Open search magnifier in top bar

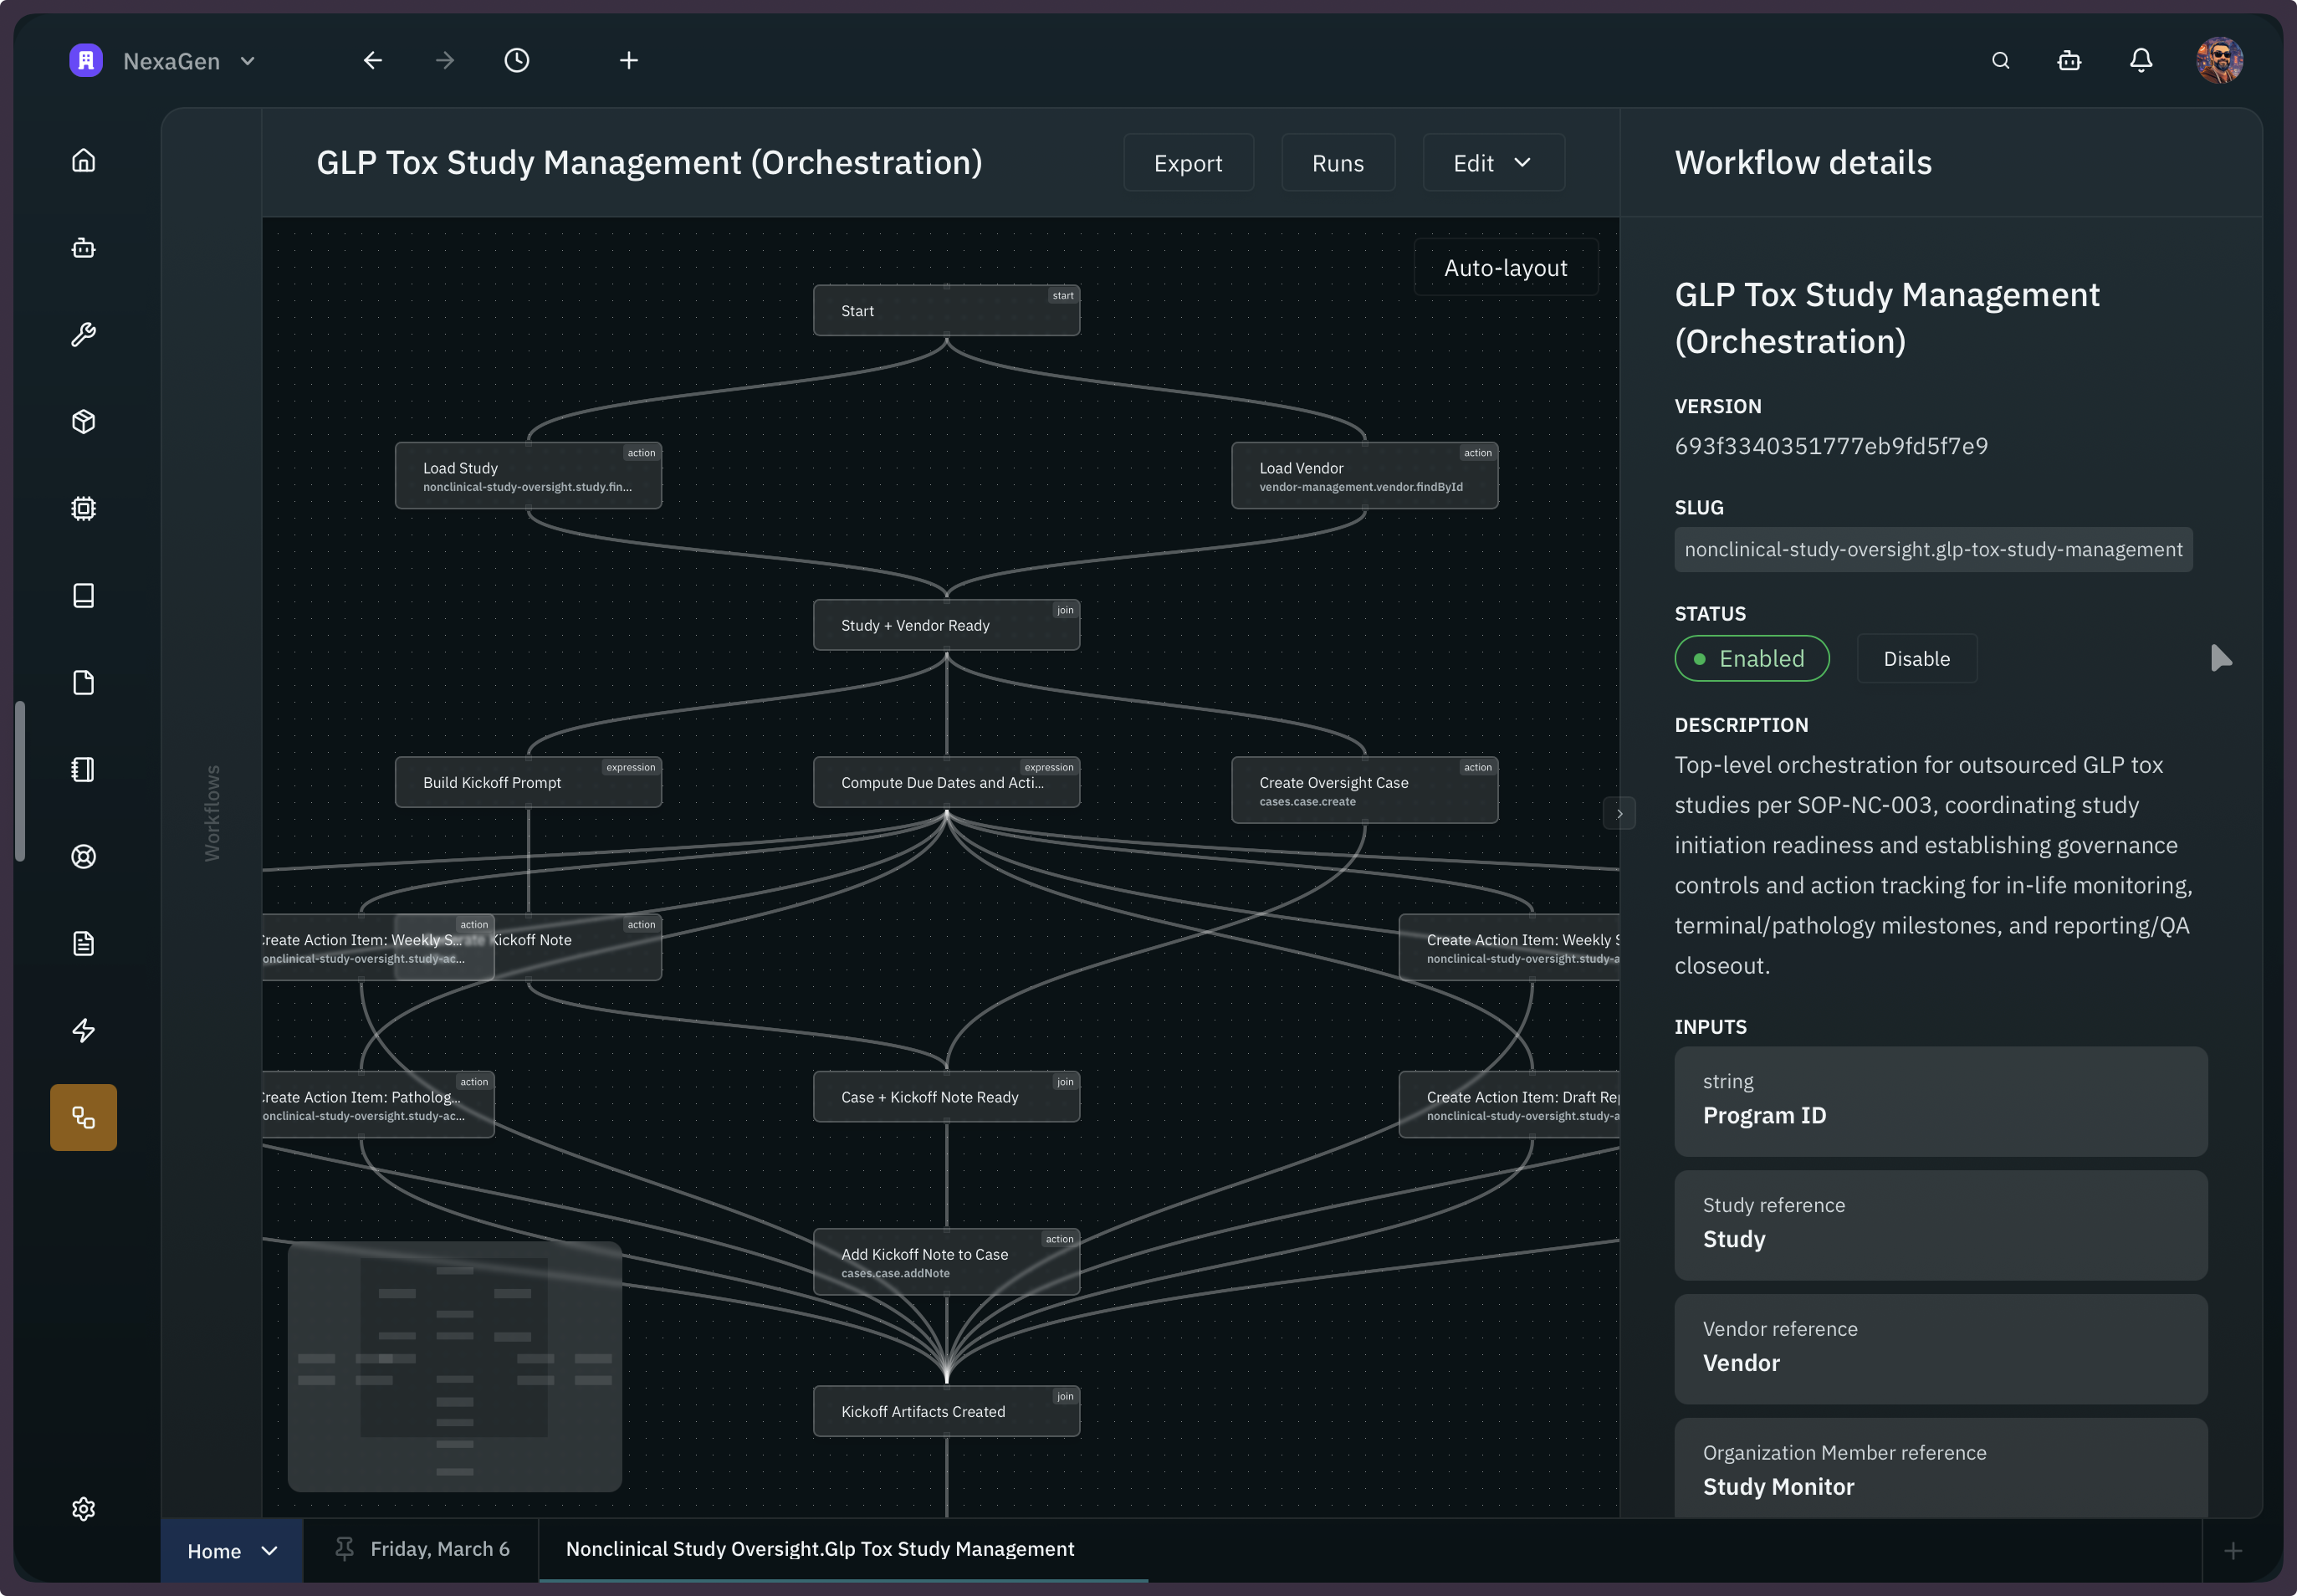point(2000,61)
